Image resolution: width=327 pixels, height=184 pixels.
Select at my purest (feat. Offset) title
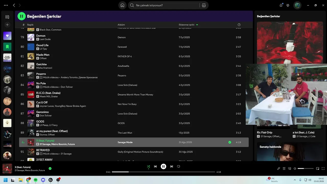click(52, 131)
